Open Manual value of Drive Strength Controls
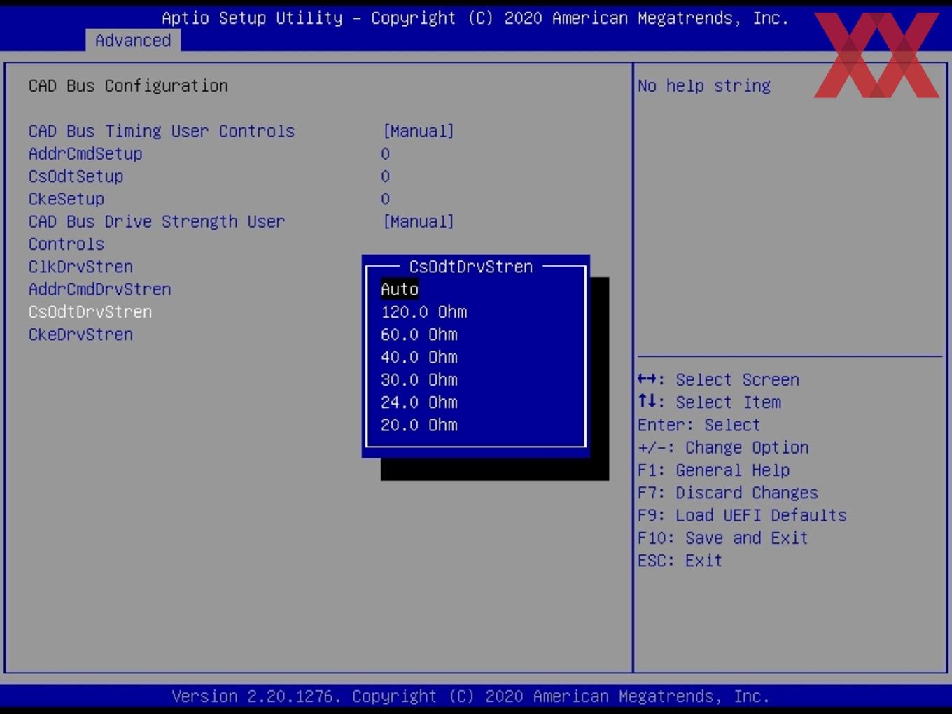 pyautogui.click(x=419, y=221)
